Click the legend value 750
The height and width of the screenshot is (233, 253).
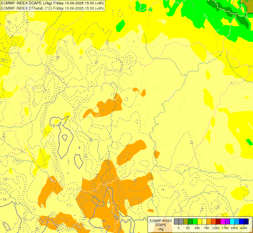(206, 228)
